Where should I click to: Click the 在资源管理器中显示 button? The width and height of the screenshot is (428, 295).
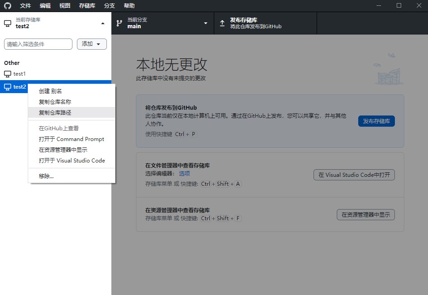tap(365, 214)
